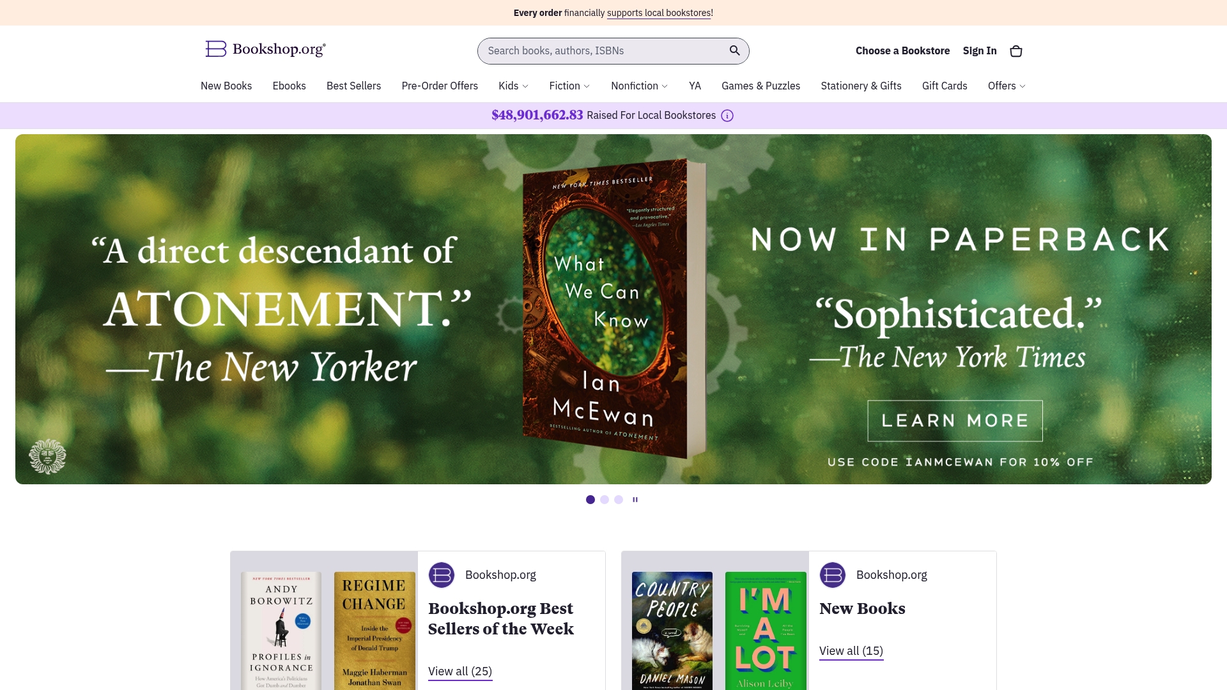
Task: Click I'm A Lot book cover
Action: pos(766,631)
